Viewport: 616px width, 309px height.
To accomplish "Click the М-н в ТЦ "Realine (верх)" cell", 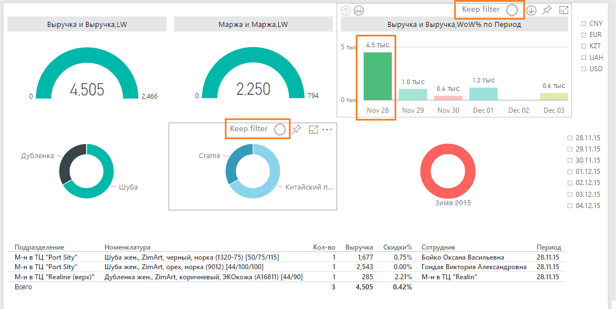I will pyautogui.click(x=55, y=277).
